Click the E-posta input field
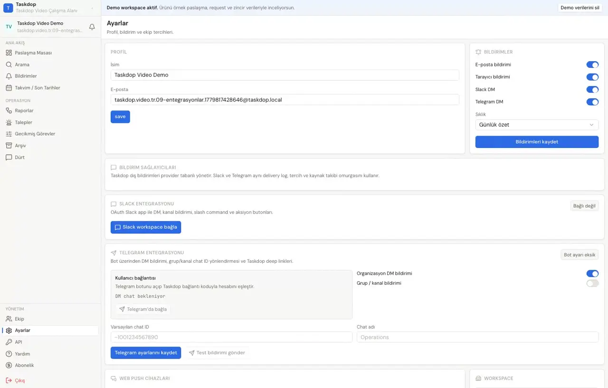 point(285,100)
